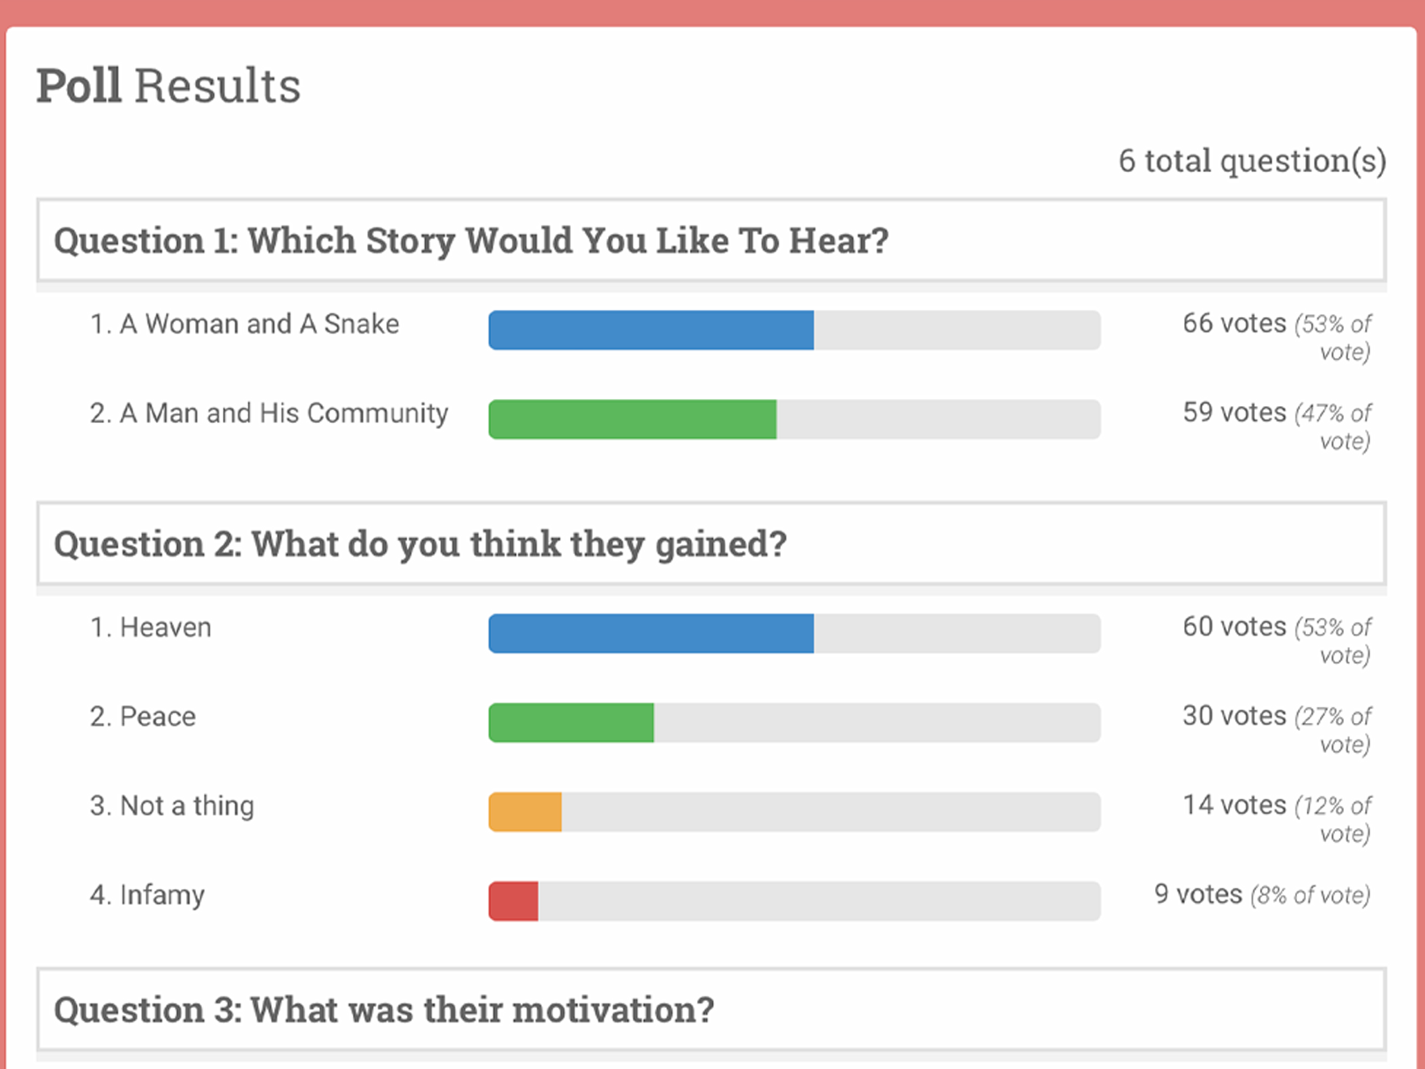Click the blue bar for A Woman and A Snake
1425x1069 pixels.
pos(651,330)
